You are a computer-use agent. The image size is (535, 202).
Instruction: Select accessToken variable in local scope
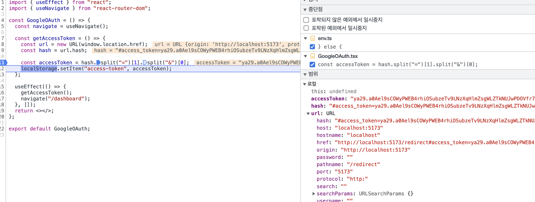tap(423, 99)
